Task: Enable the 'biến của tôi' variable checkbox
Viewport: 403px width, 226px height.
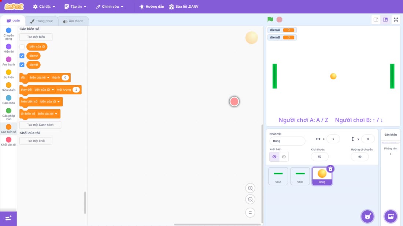Action: [x=22, y=47]
